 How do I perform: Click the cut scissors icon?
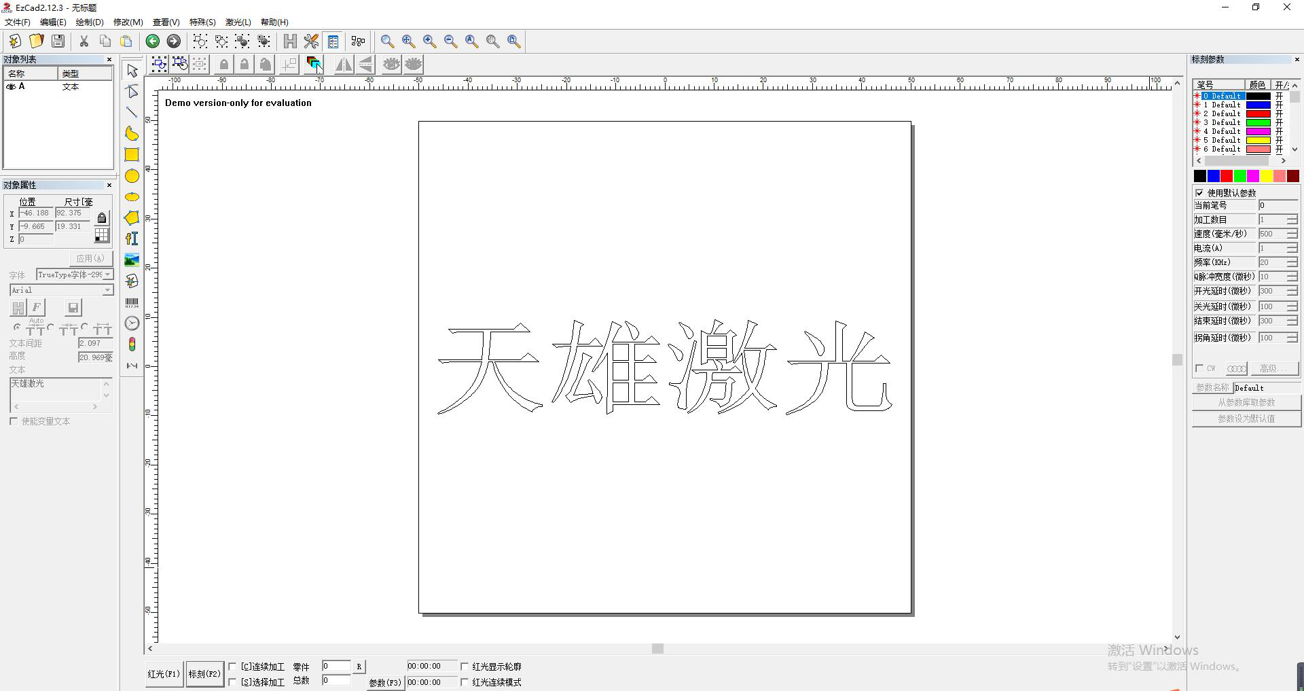(x=84, y=41)
